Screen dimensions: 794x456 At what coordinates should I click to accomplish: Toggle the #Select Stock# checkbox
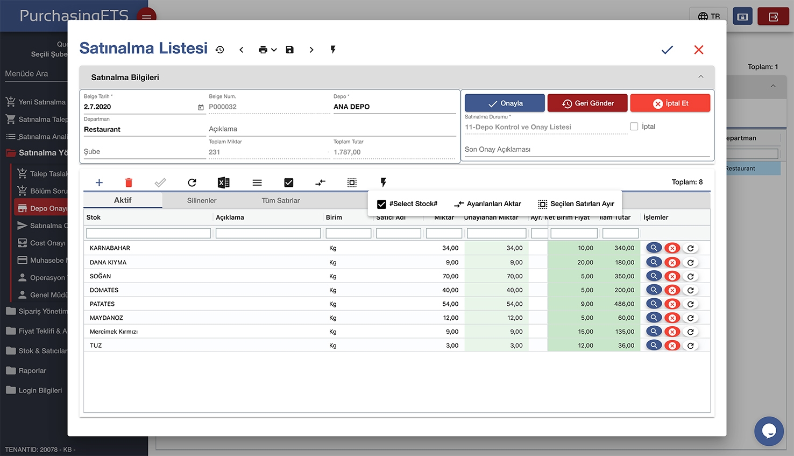coord(381,204)
